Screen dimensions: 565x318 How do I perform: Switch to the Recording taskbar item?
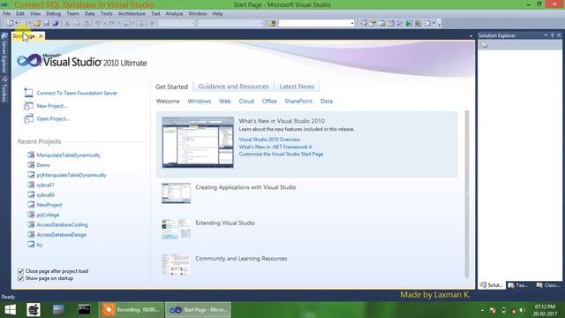click(x=132, y=310)
